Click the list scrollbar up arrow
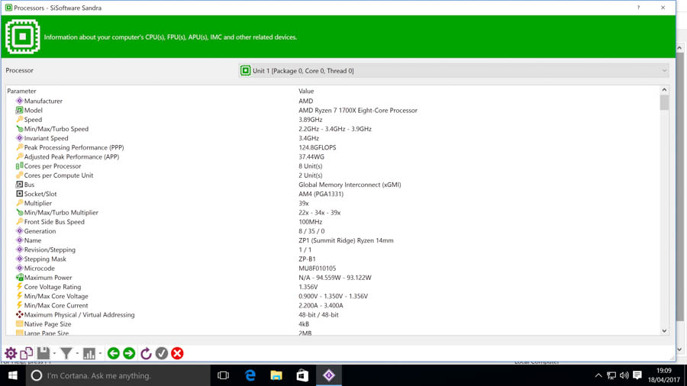687x386 pixels. pos(664,90)
